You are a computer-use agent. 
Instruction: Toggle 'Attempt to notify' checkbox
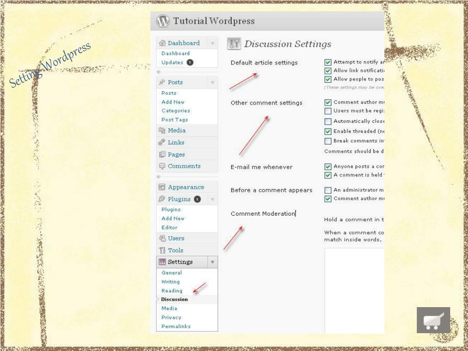pos(328,62)
